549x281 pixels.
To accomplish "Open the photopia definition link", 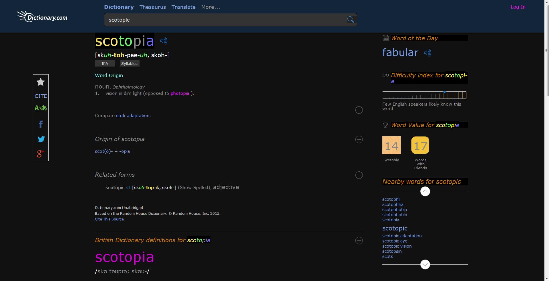I will pos(180,93).
